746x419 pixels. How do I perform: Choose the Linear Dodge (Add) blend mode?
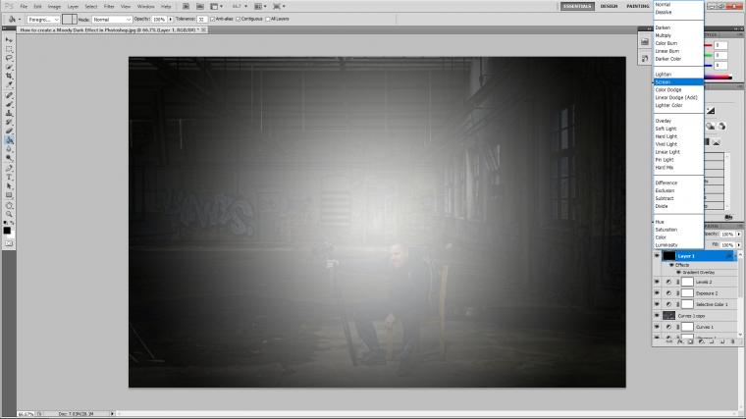[x=678, y=97]
